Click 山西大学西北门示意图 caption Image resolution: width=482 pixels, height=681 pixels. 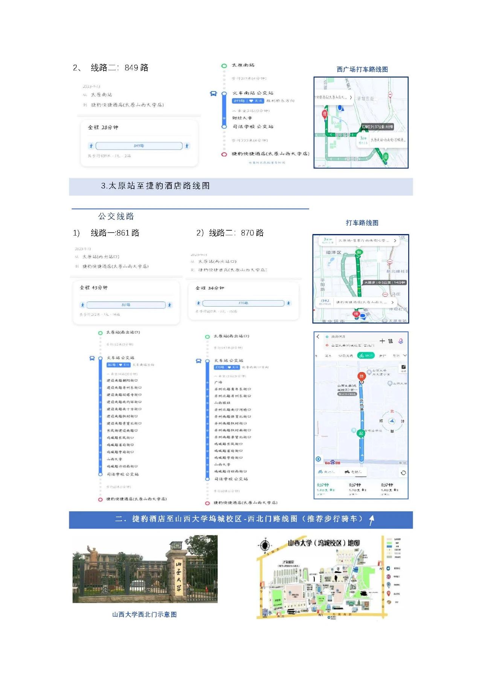(145, 614)
